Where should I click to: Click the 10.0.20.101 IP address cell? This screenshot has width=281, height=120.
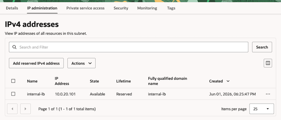click(65, 94)
